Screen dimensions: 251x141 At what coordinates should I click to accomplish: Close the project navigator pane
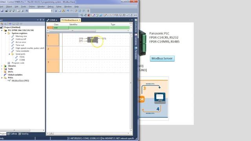click(x=44, y=20)
